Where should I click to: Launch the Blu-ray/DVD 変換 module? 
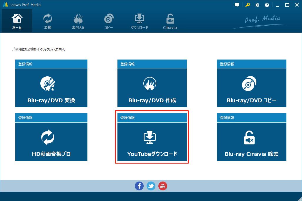click(x=51, y=88)
